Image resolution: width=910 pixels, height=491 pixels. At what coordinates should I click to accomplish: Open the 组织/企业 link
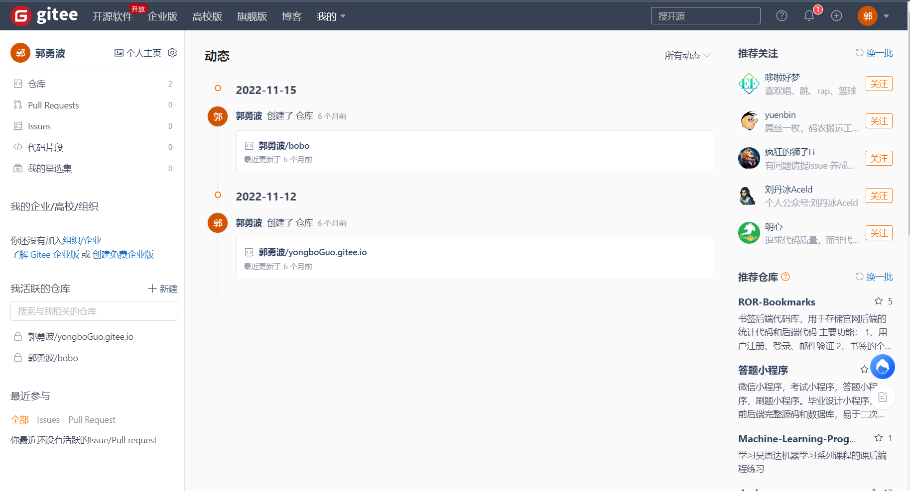coord(82,241)
